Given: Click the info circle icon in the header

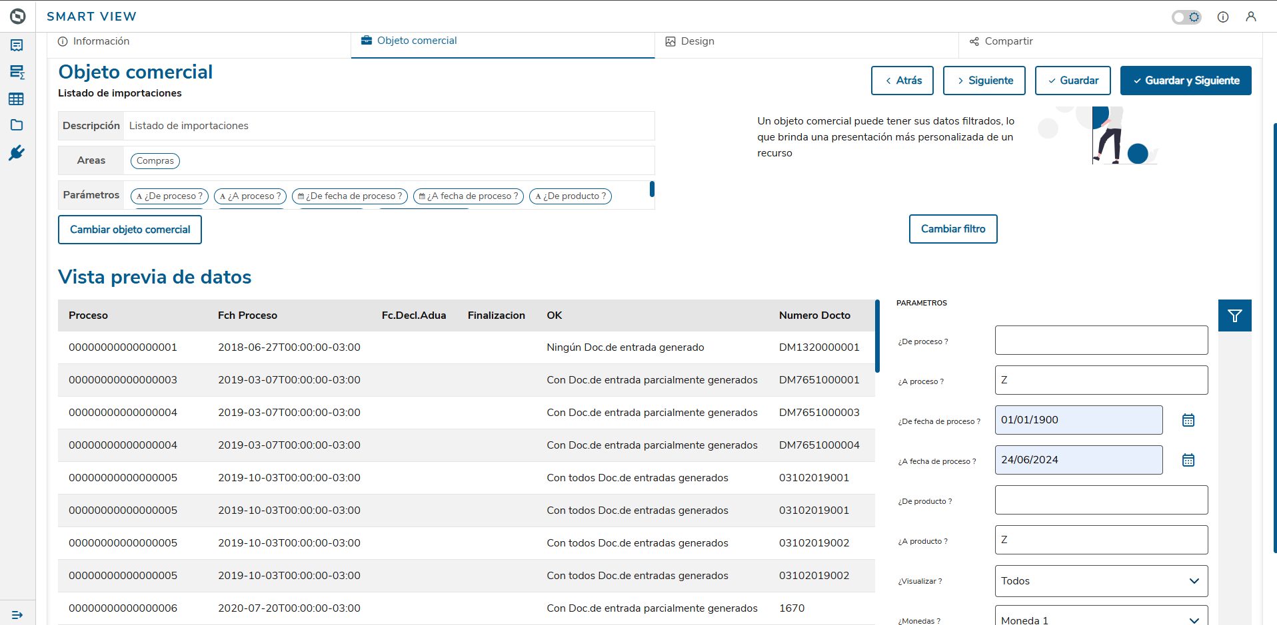Looking at the screenshot, I should click(1223, 17).
